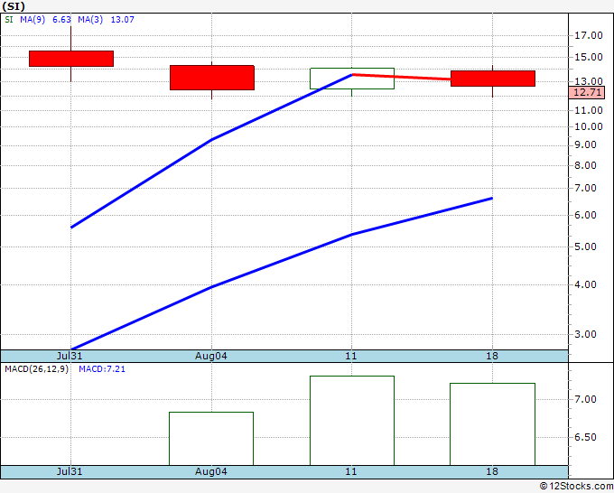Click the MACD:7.21 value
Image resolution: width=614 pixels, height=493 pixels.
[102, 369]
